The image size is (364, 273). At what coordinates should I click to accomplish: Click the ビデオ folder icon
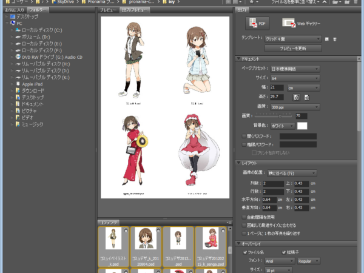tap(18, 118)
